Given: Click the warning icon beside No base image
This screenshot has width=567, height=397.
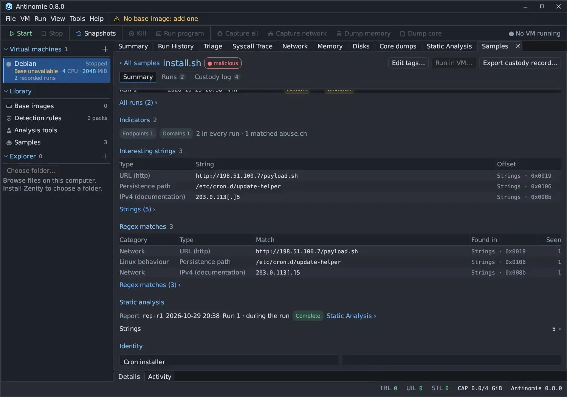Looking at the screenshot, I should 117,19.
